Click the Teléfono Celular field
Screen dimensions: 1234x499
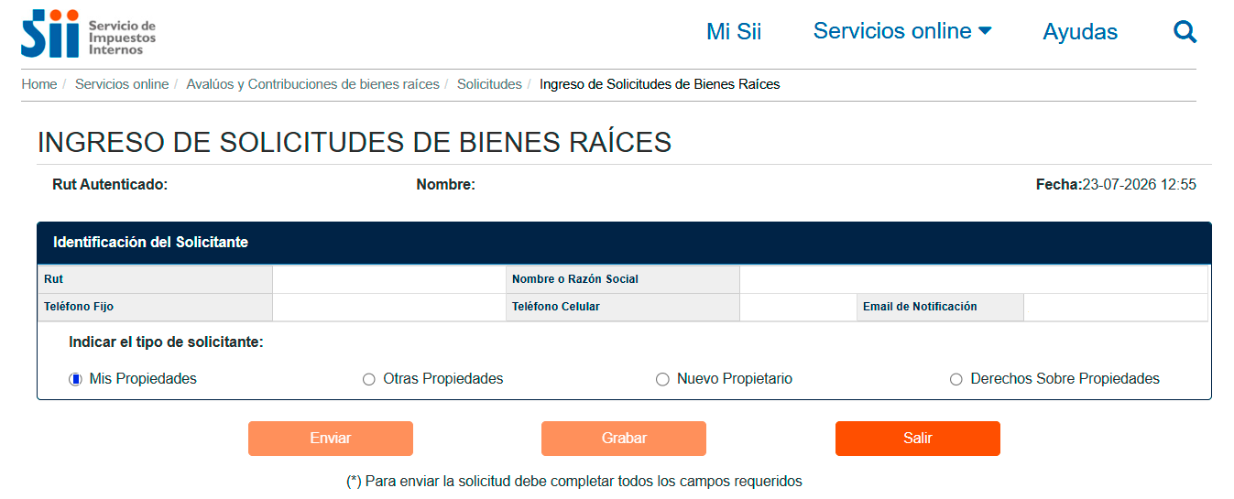(797, 308)
